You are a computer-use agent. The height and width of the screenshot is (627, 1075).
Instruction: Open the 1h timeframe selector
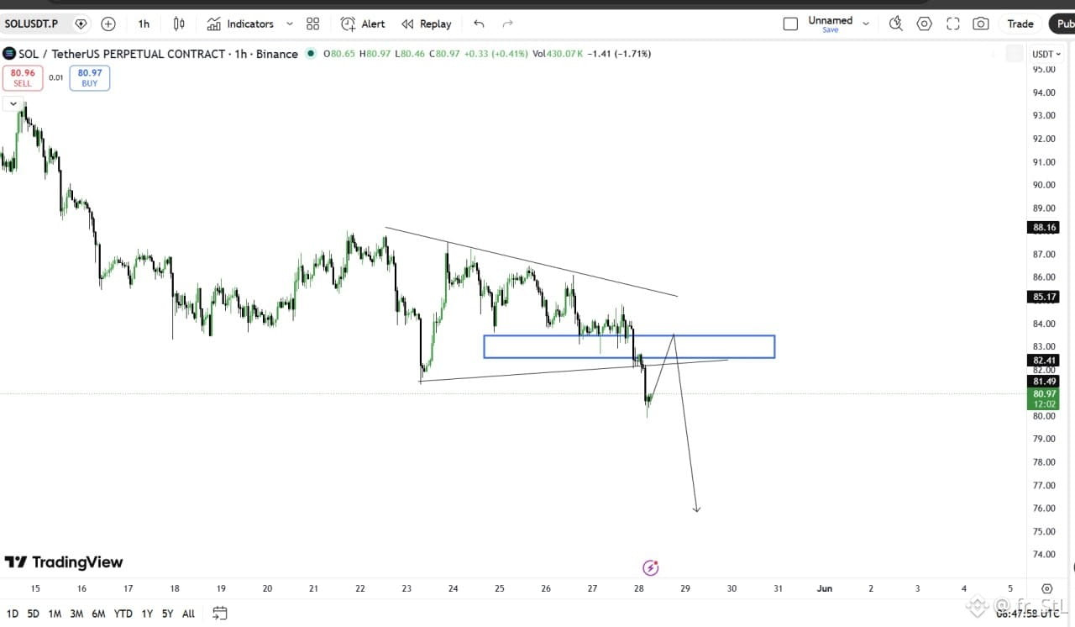tap(144, 24)
